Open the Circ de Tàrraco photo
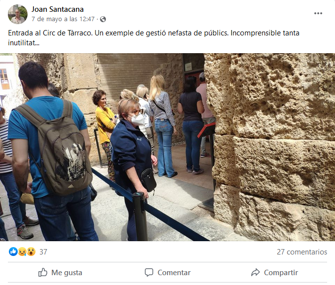This screenshot has height=285, width=335. pyautogui.click(x=167, y=147)
